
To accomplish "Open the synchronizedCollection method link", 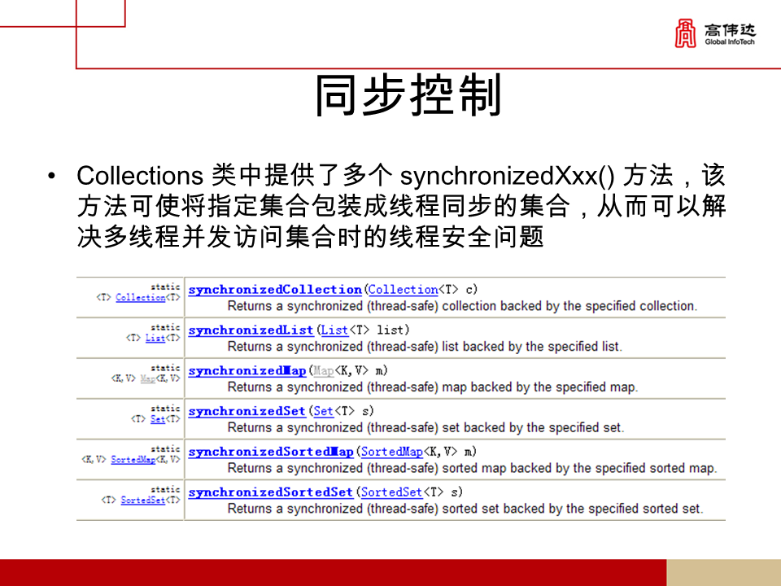I will (274, 290).
